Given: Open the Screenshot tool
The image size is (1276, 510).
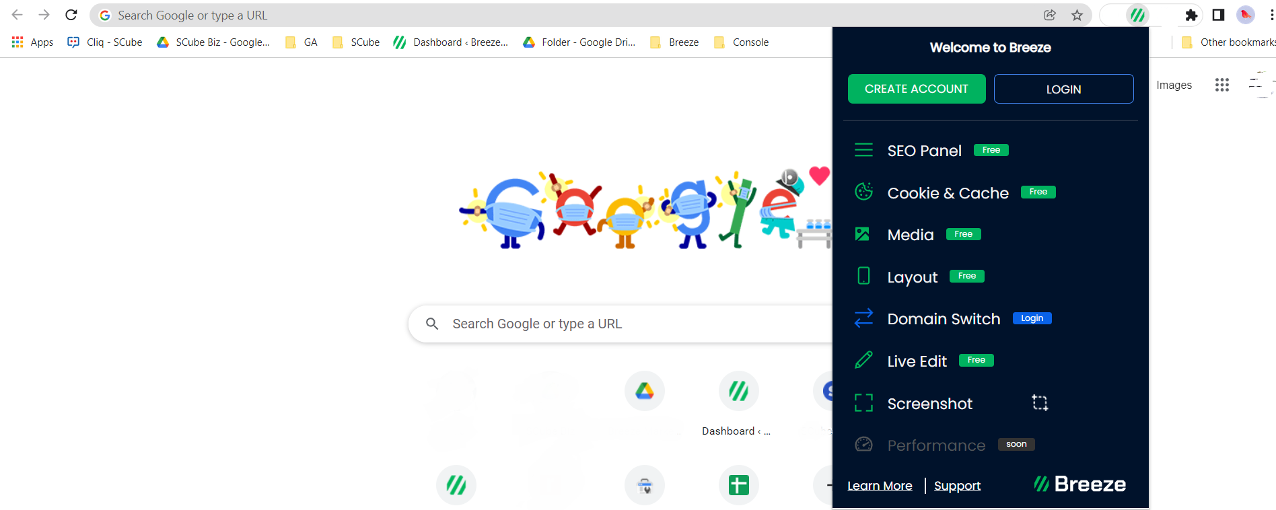Looking at the screenshot, I should (929, 404).
